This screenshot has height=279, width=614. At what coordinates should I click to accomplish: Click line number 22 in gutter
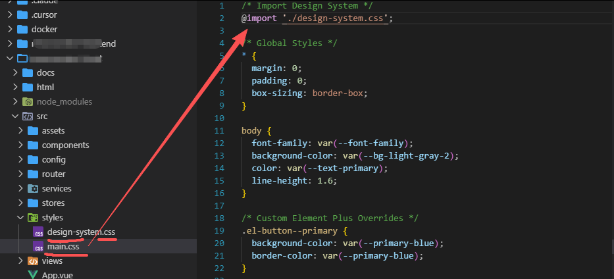tap(219, 268)
